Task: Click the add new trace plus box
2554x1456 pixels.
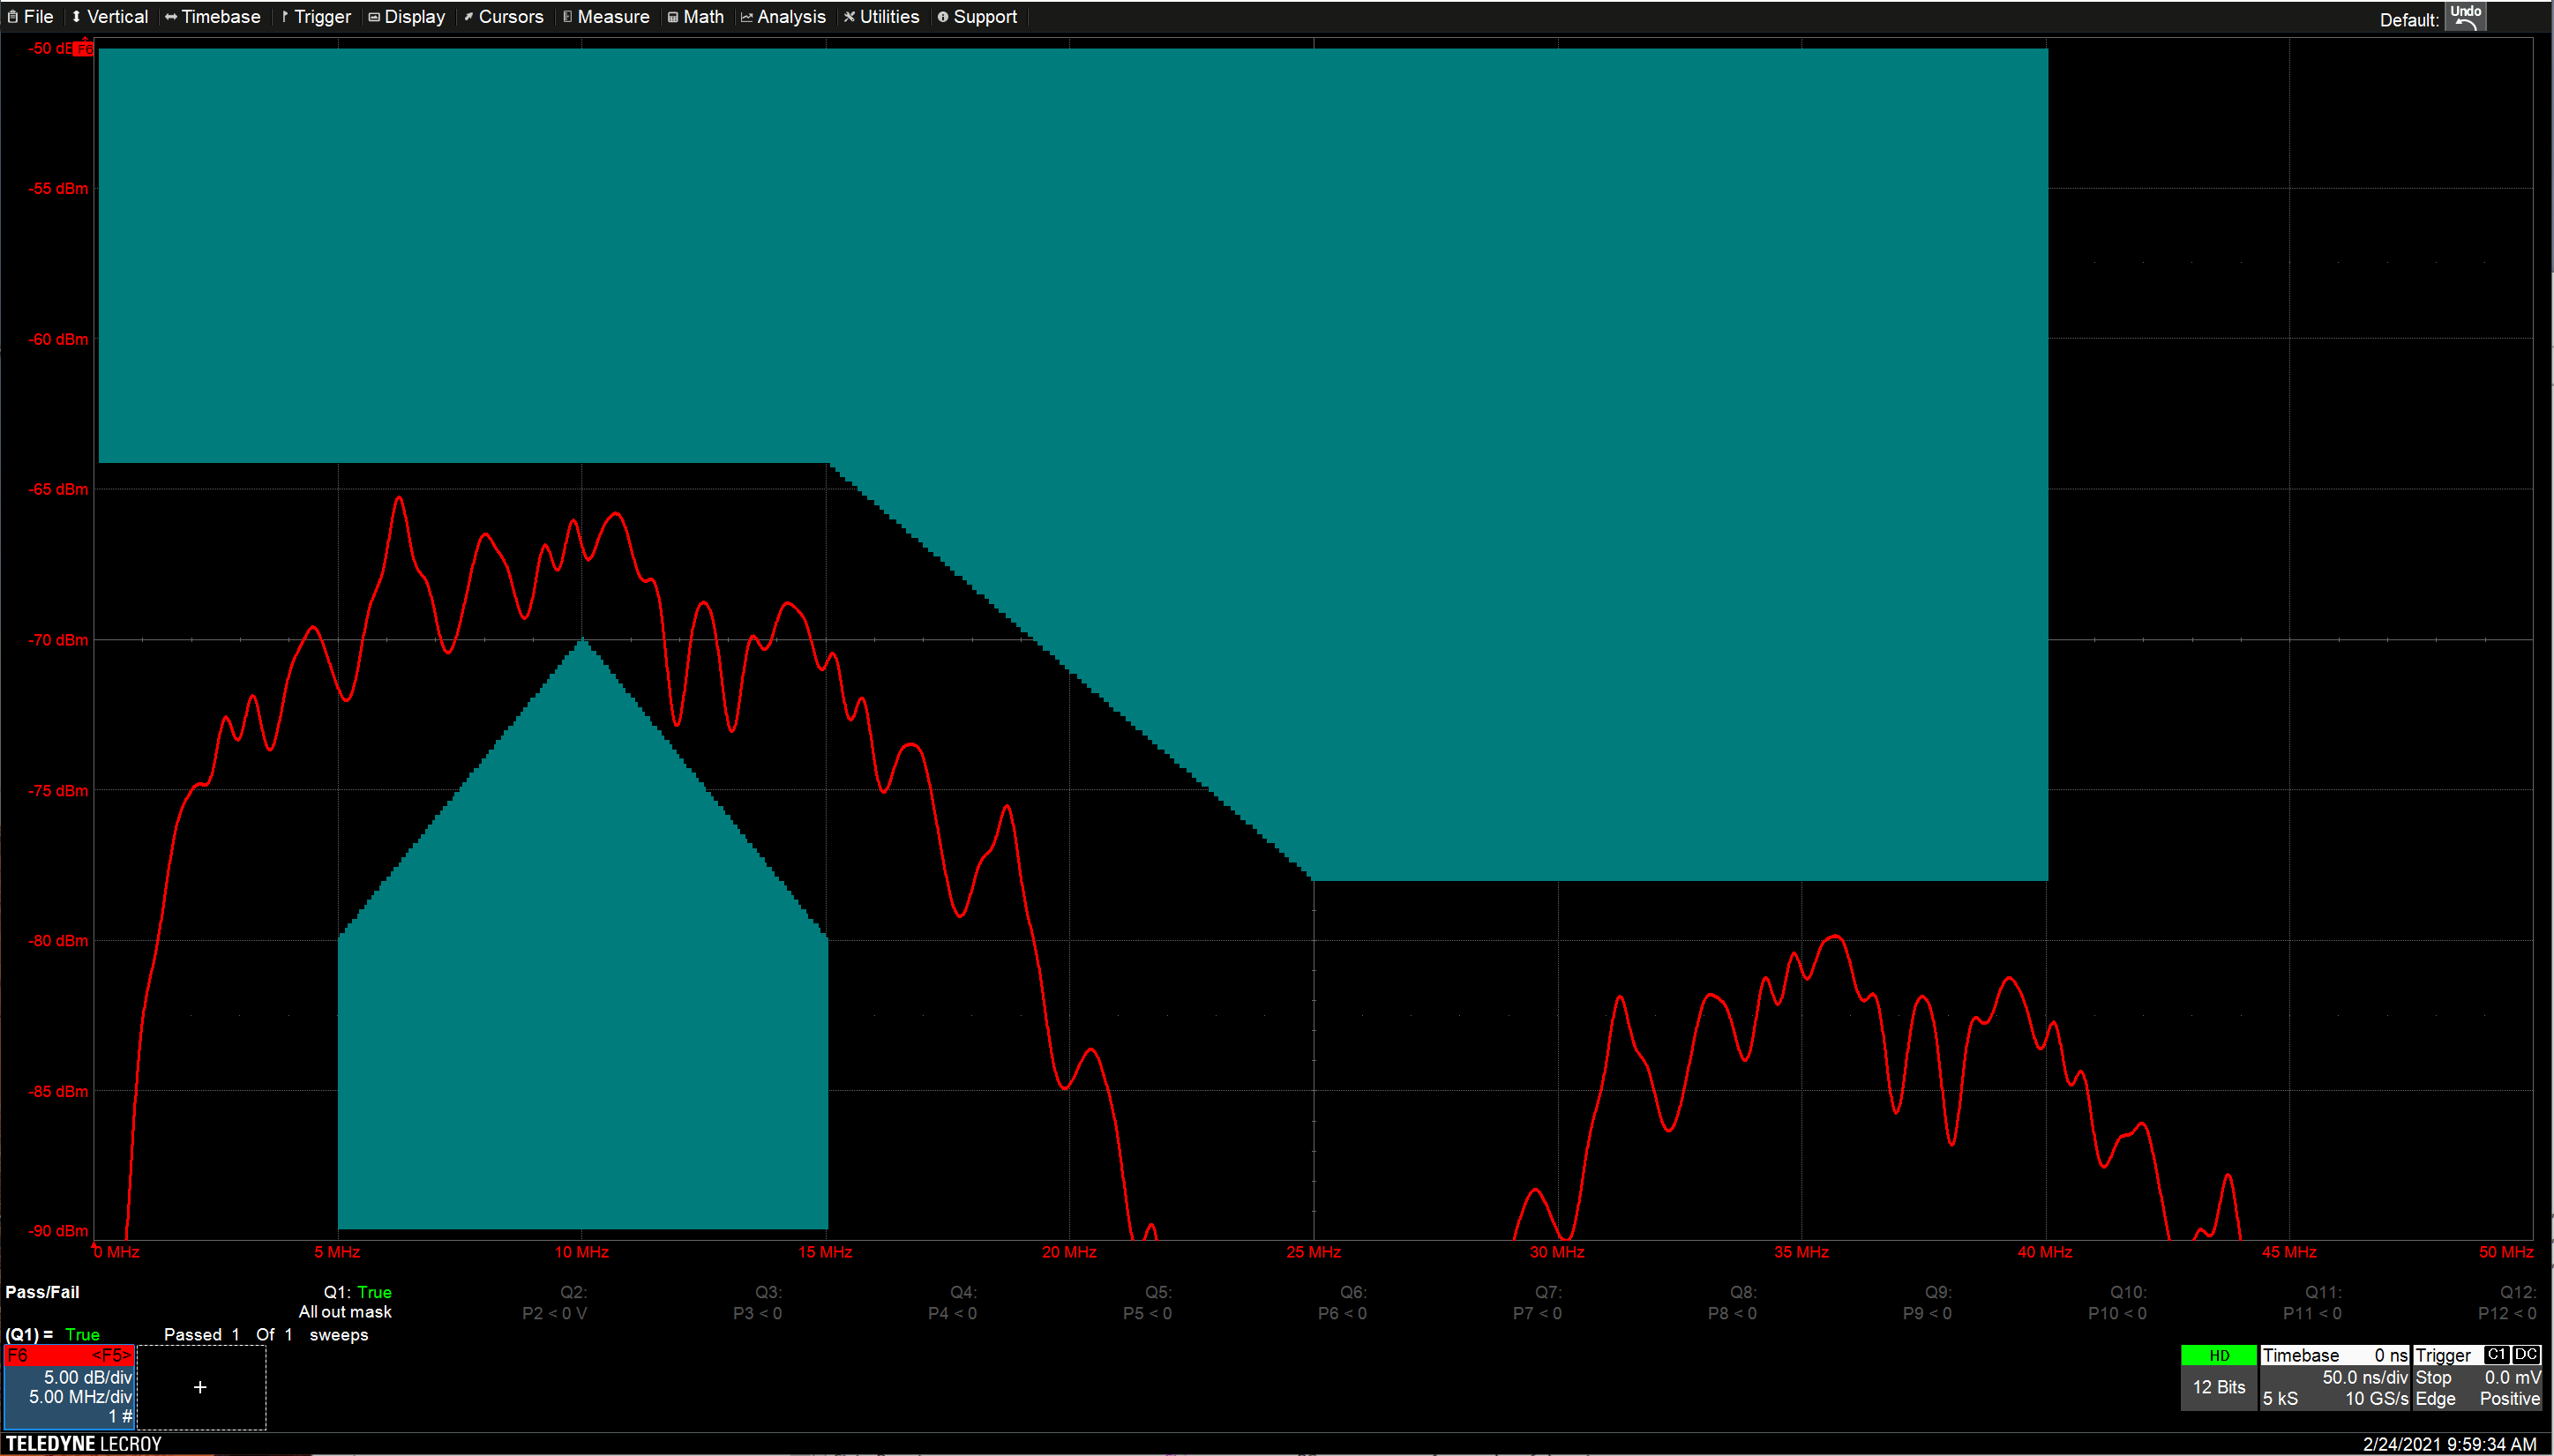Action: [200, 1387]
